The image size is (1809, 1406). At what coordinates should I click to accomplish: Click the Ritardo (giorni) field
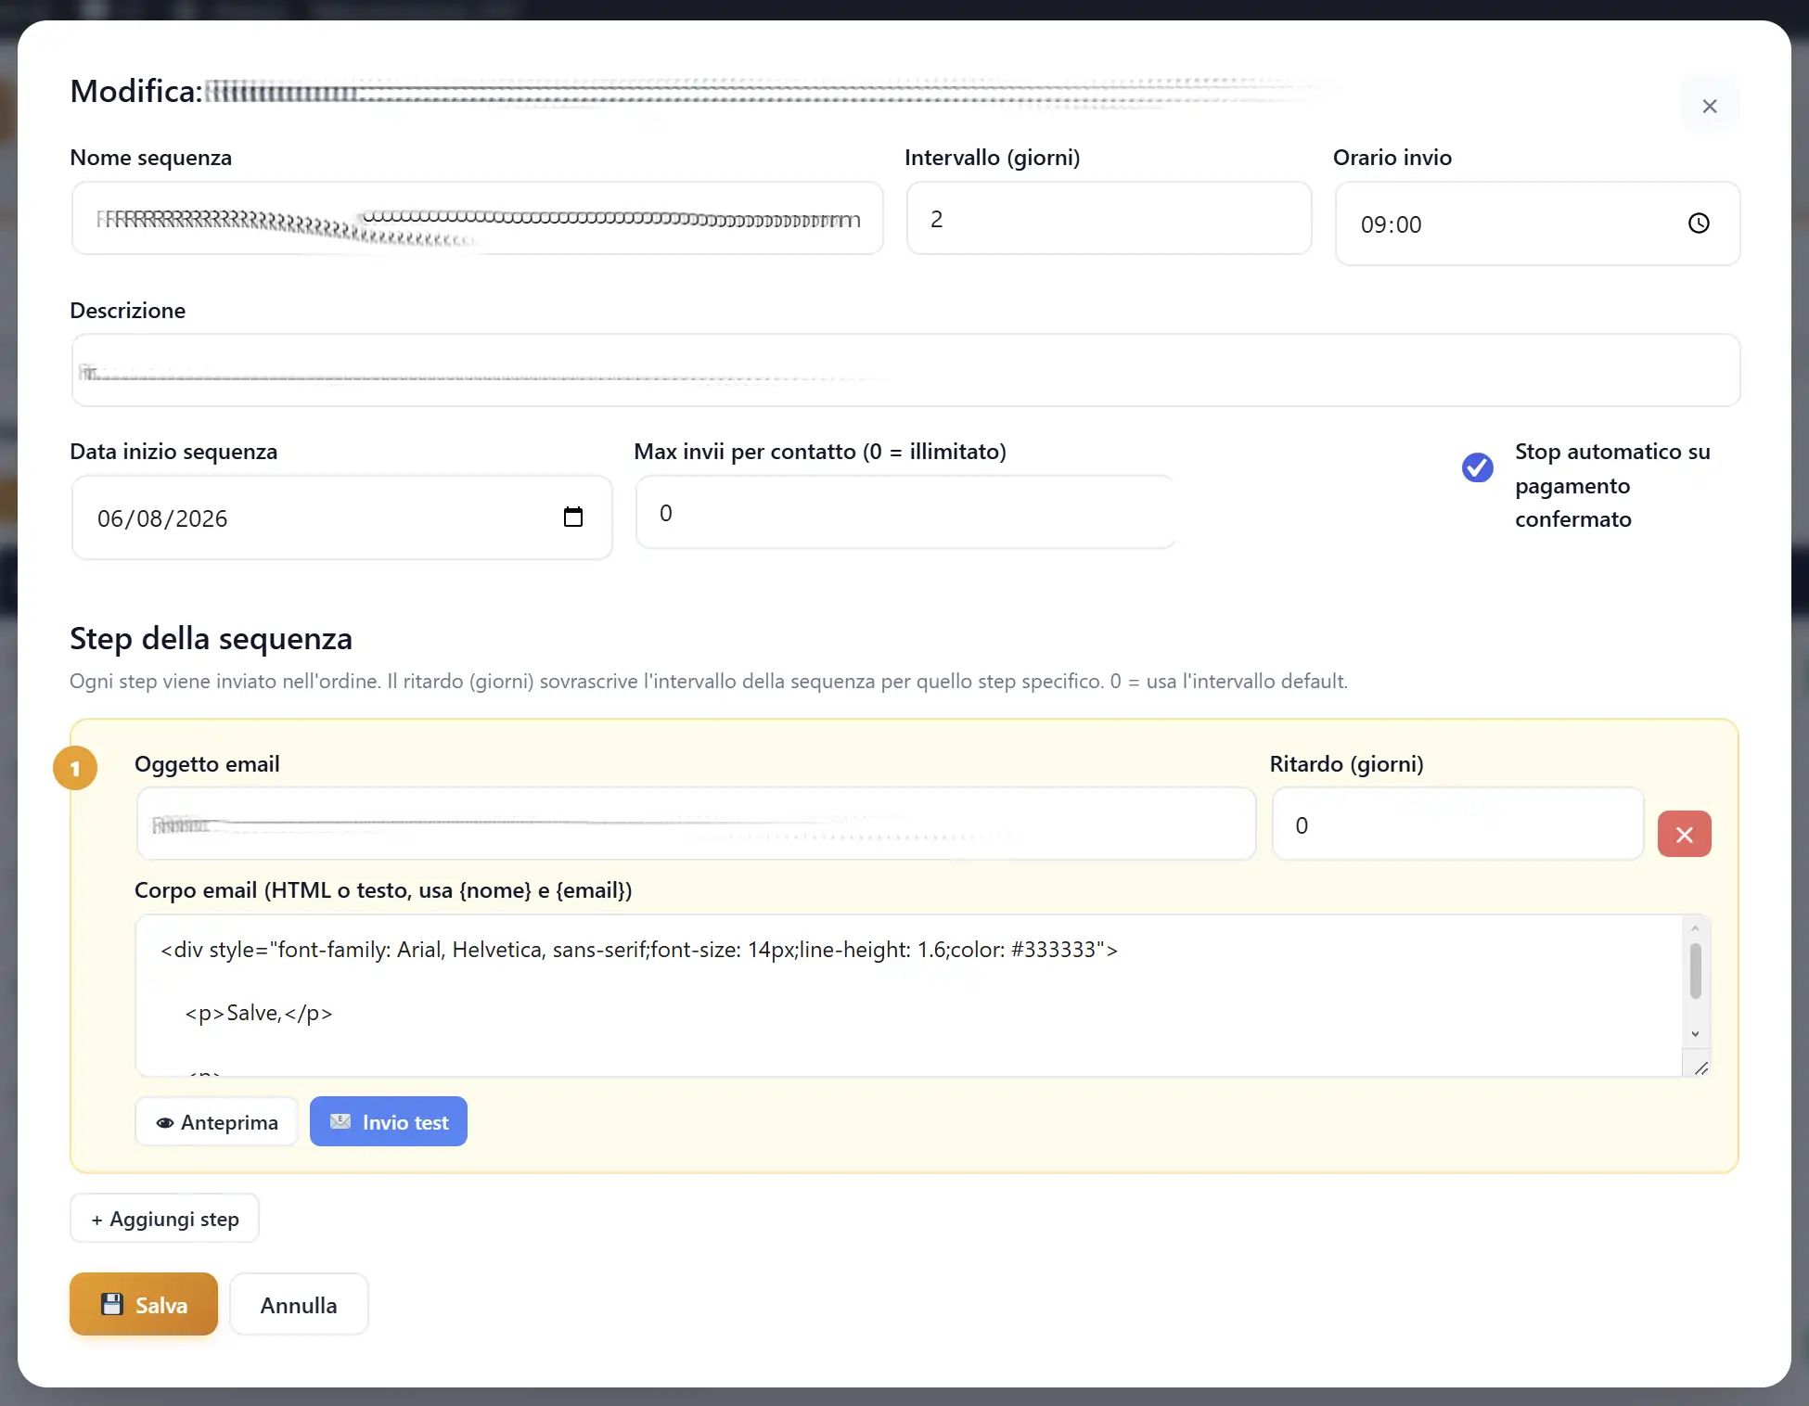point(1457,824)
